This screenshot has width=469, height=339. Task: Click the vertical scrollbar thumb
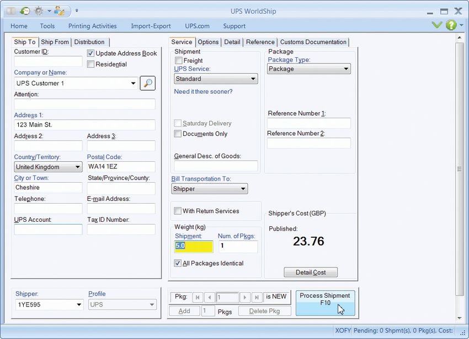460,169
